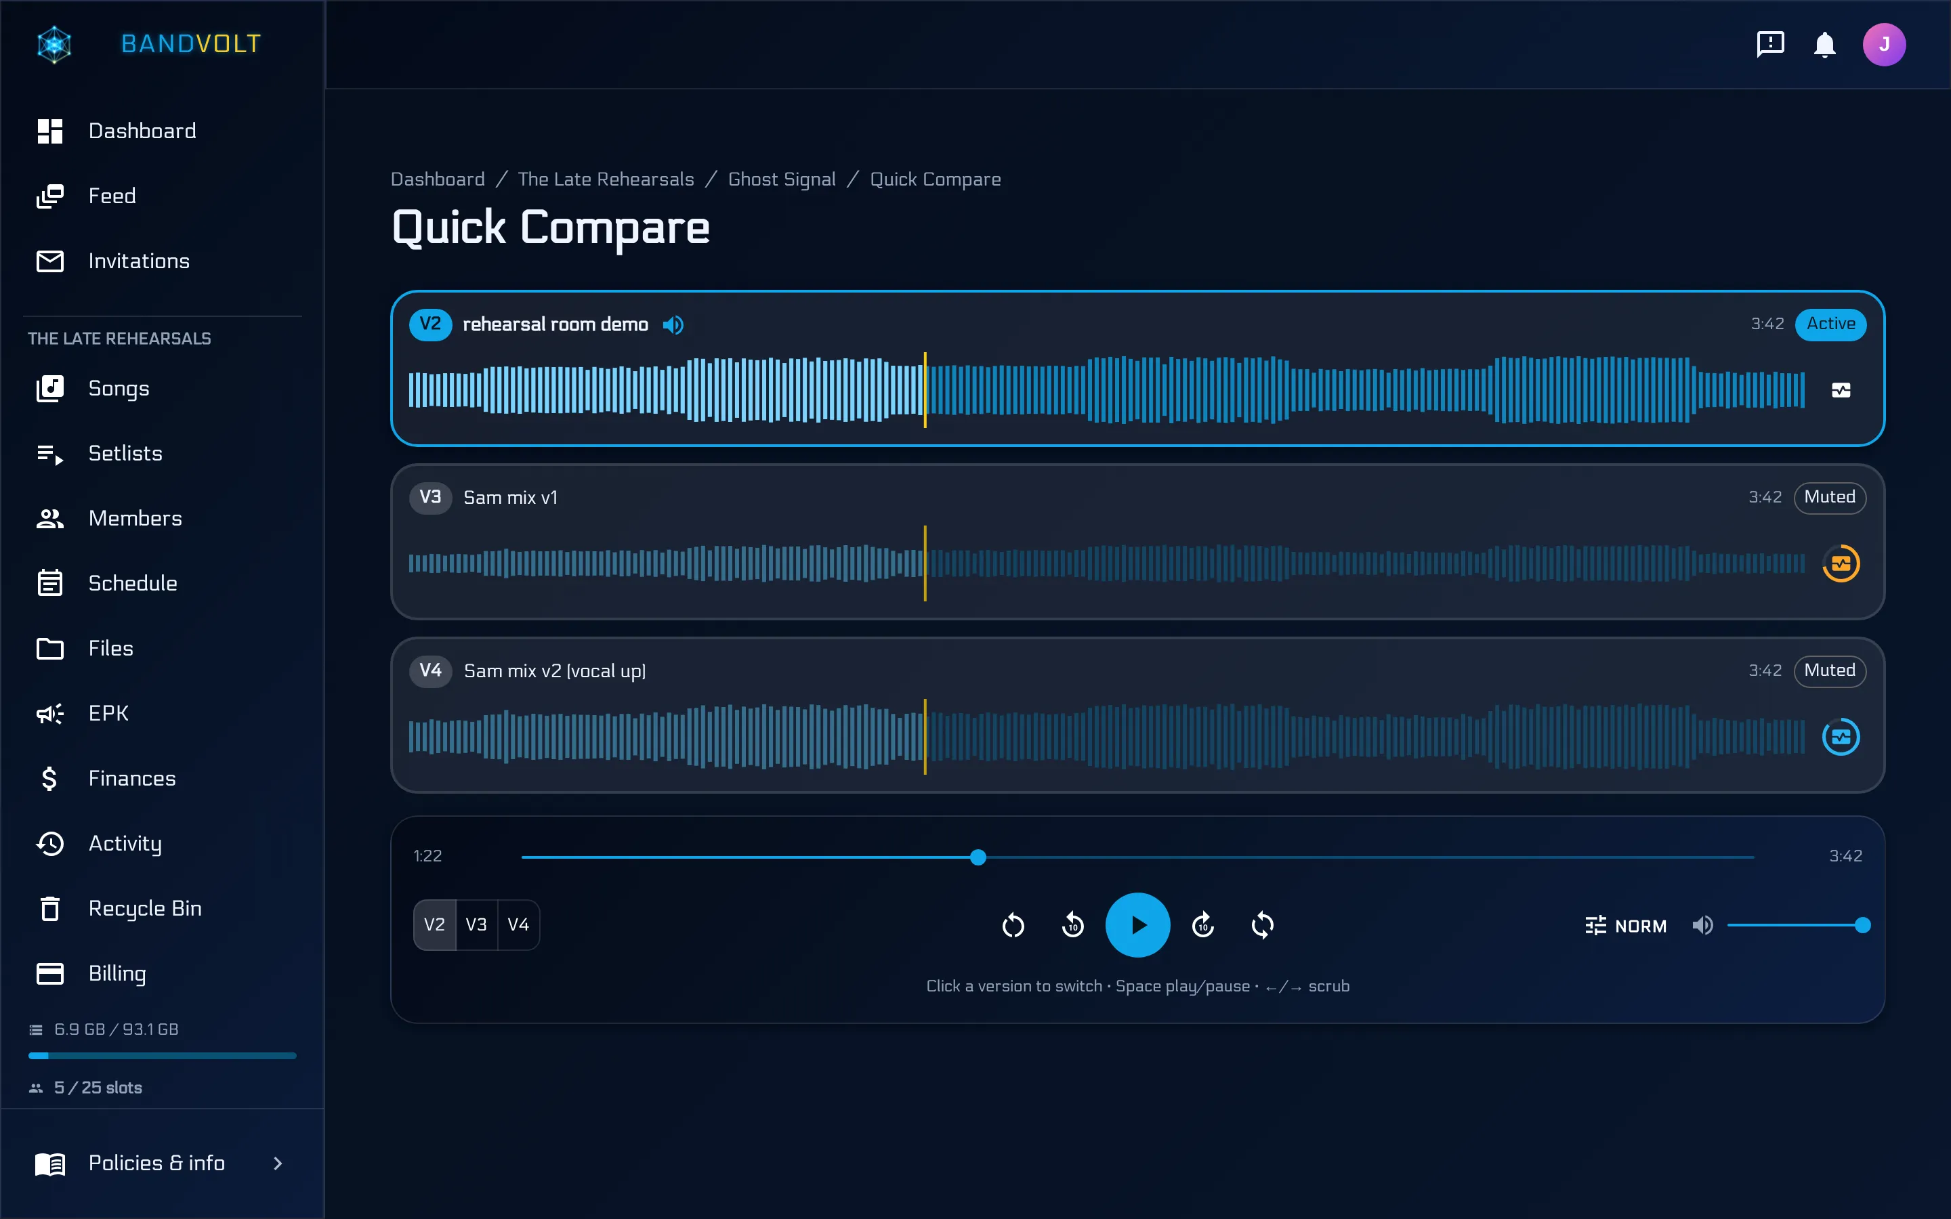1951x1219 pixels.
Task: Click Muted badge on Sam mix v2
Action: pos(1829,670)
